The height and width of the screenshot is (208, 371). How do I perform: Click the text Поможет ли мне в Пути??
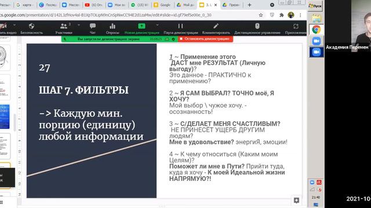tap(207, 166)
